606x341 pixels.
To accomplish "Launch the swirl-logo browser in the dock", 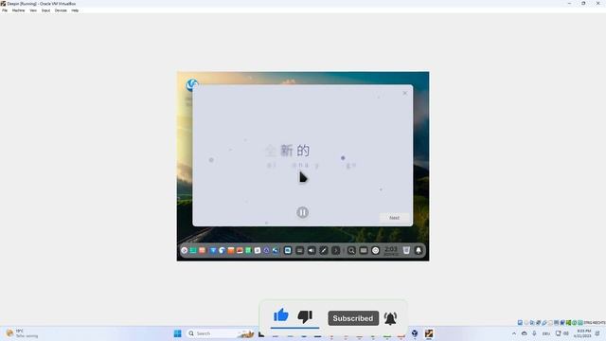I will [x=222, y=250].
